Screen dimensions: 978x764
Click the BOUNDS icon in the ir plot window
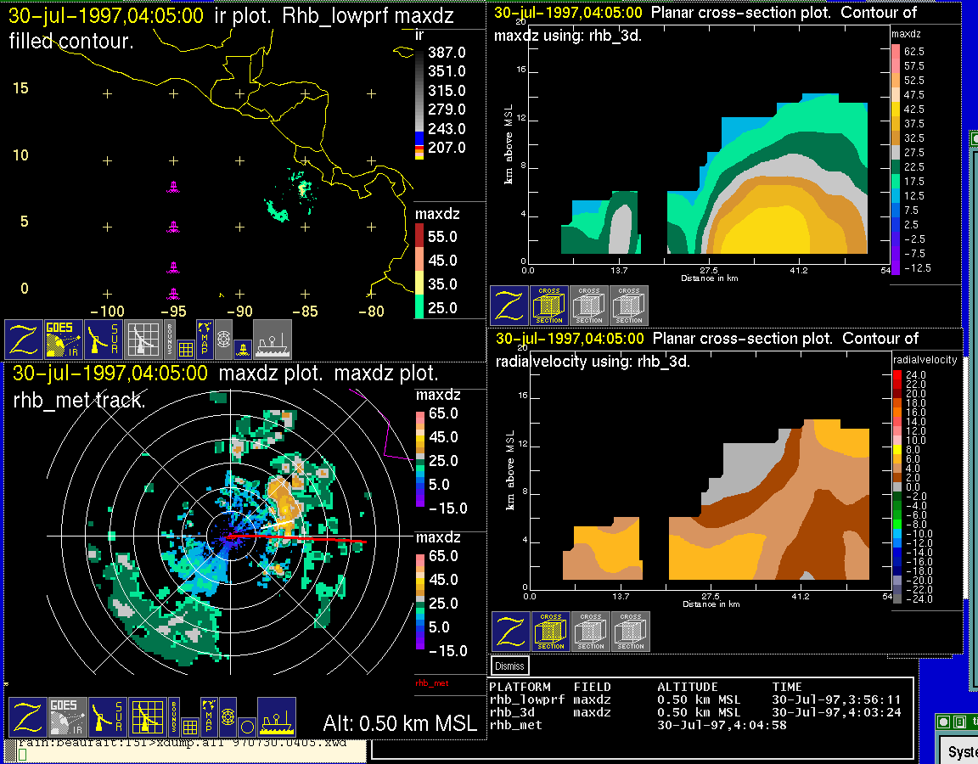[171, 340]
